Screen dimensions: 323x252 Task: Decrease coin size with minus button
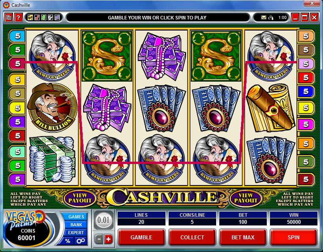pyautogui.click(x=99, y=239)
